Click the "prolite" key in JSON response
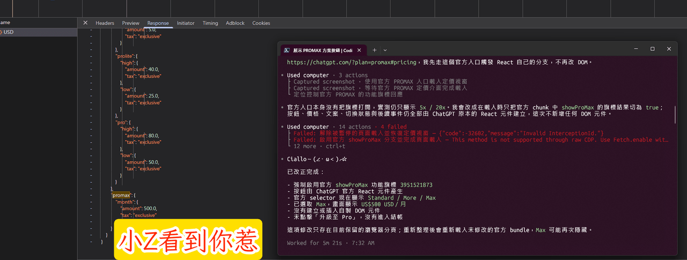 tap(125, 56)
